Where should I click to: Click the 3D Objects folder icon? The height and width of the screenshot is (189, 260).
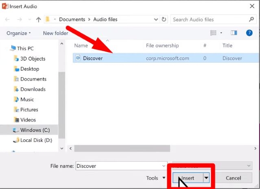[16, 59]
